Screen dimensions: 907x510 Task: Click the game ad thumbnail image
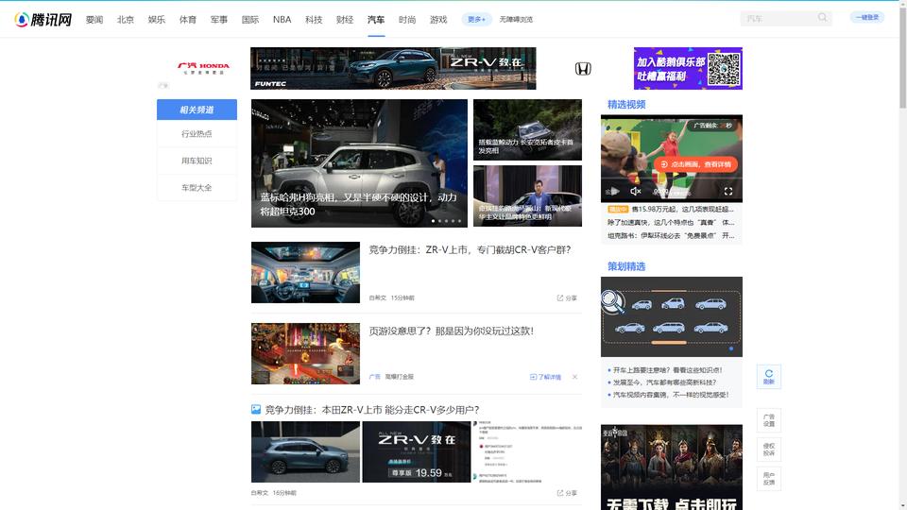click(305, 353)
